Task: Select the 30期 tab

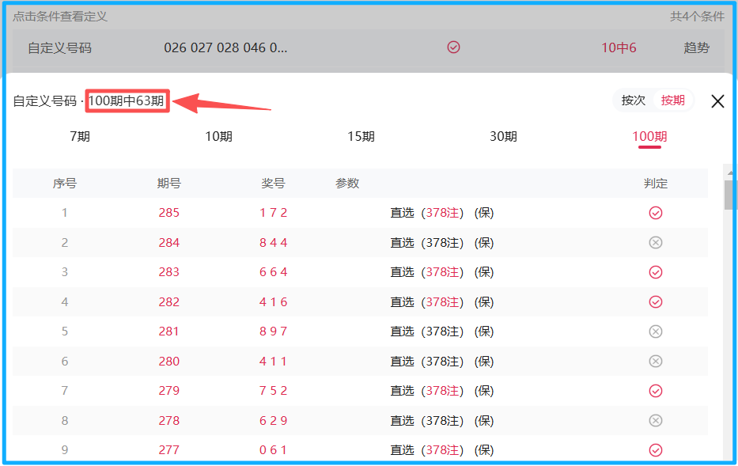Action: tap(503, 136)
